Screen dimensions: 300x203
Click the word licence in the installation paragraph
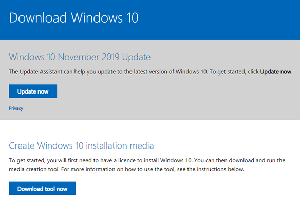tap(128, 160)
